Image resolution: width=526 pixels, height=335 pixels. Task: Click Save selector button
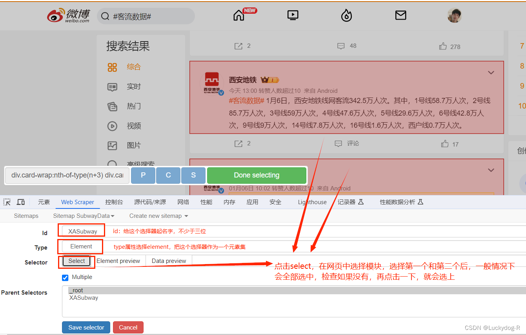click(x=86, y=328)
